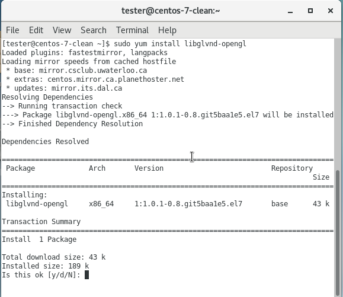Viewport: 343px width, 297px height.
Task: Click the sudo yum install command text
Action: tap(180, 44)
